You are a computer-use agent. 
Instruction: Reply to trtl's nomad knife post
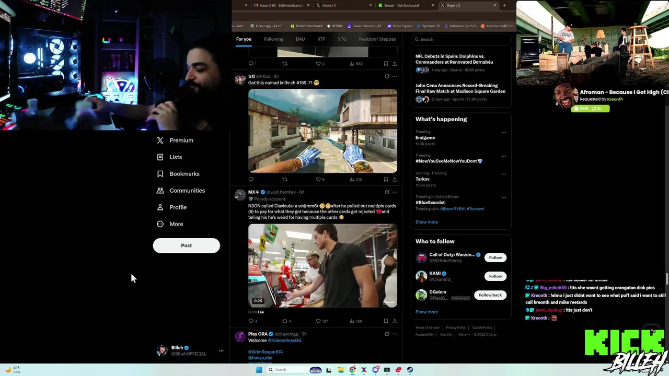click(251, 179)
